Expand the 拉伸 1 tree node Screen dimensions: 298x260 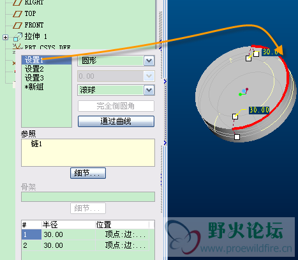pyautogui.click(x=5, y=37)
